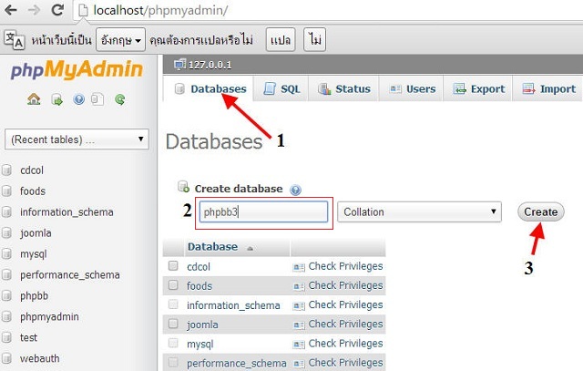Select webauth in the sidebar list
The height and width of the screenshot is (371, 583).
(40, 359)
